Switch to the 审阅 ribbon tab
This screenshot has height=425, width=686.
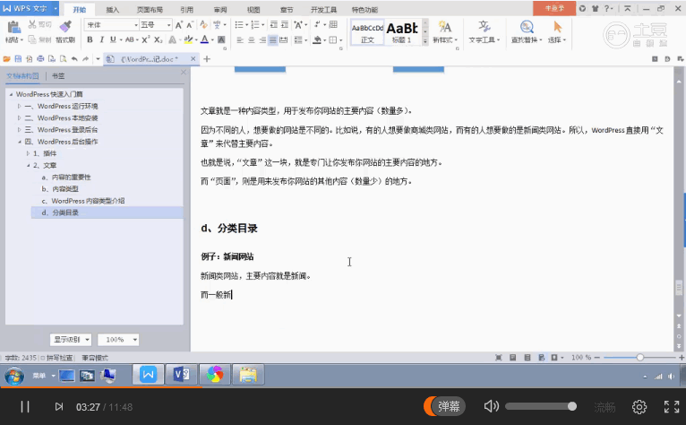220,10
